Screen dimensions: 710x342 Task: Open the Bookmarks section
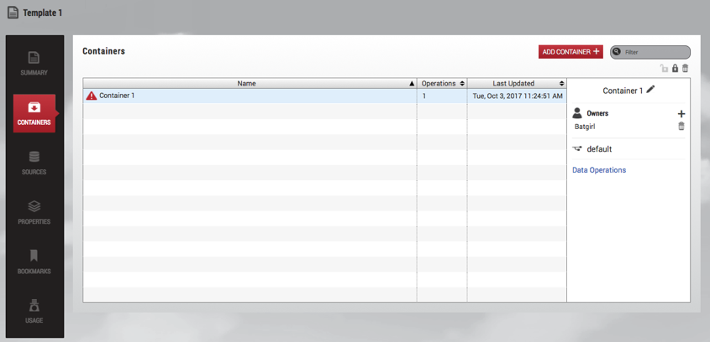coord(34,262)
